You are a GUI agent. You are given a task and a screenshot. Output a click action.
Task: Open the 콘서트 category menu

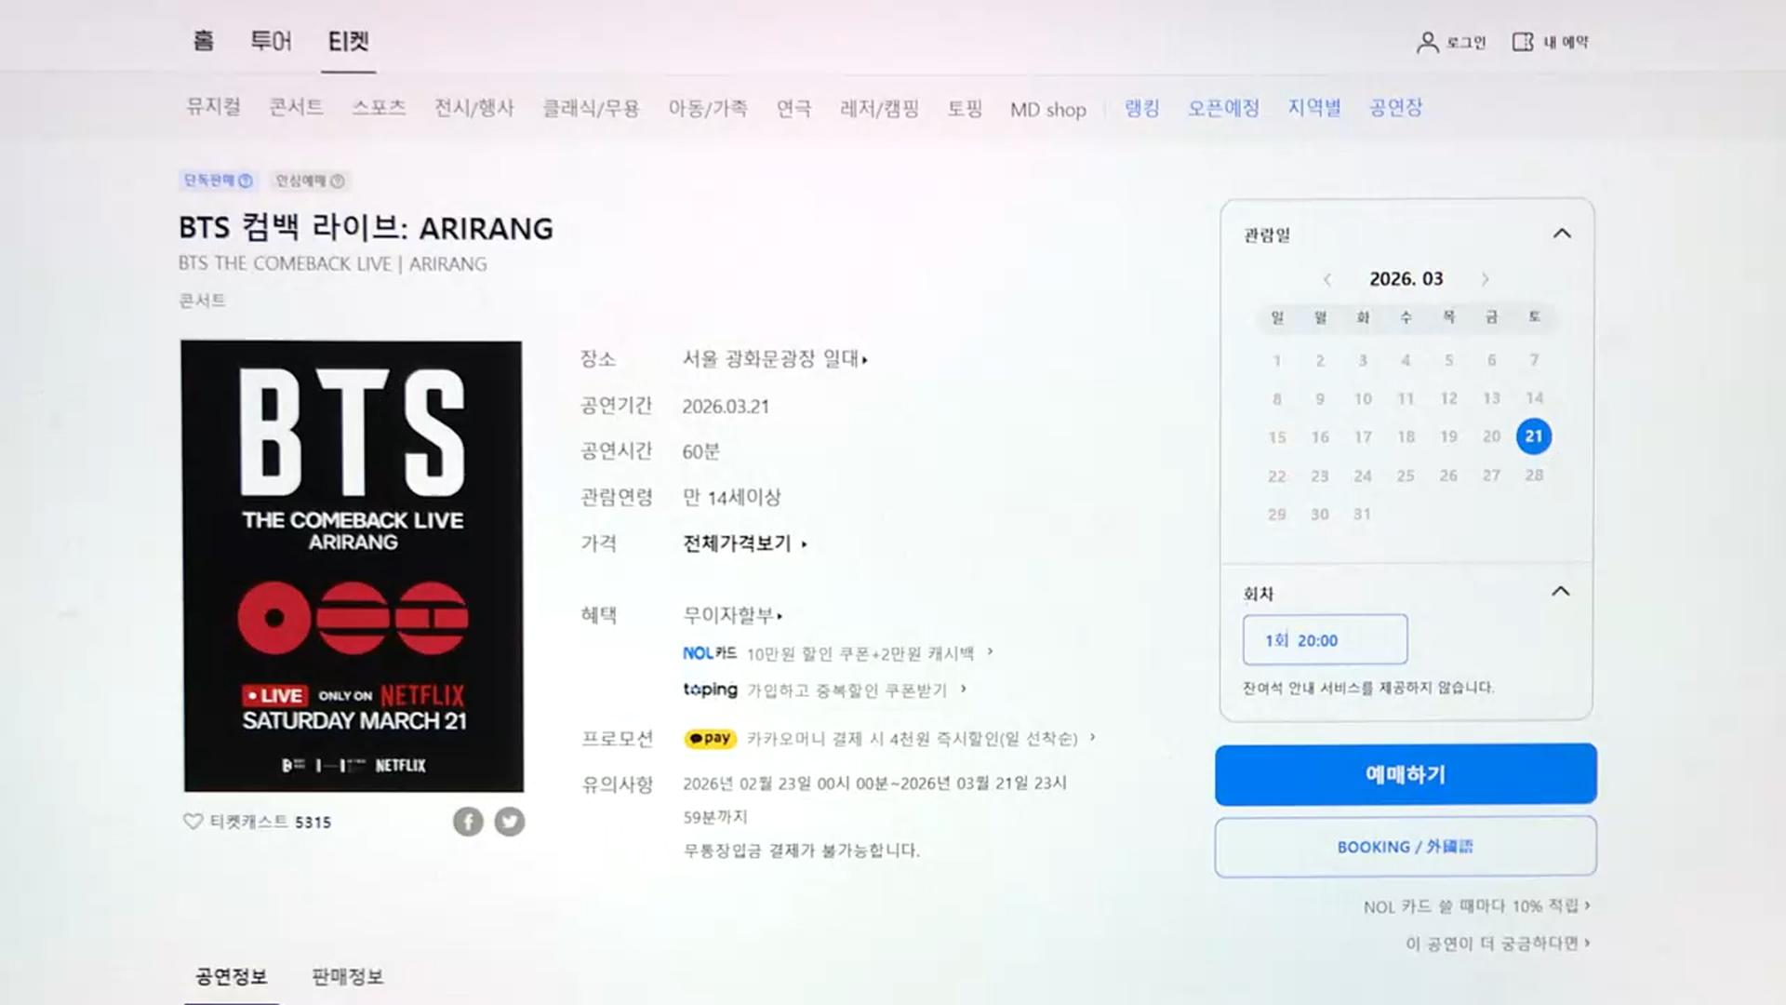point(296,107)
